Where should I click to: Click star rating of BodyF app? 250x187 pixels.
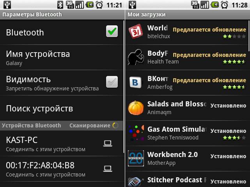234,62
